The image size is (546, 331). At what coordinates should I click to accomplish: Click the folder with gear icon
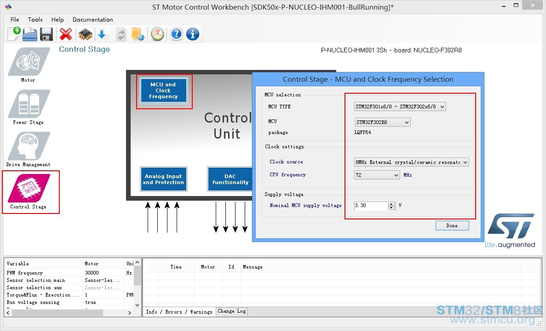point(138,34)
